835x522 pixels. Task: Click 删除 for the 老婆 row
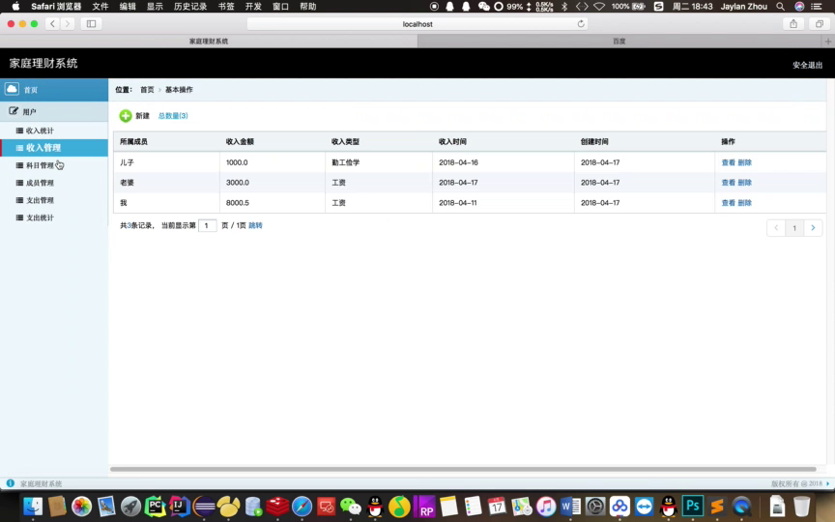click(x=744, y=182)
